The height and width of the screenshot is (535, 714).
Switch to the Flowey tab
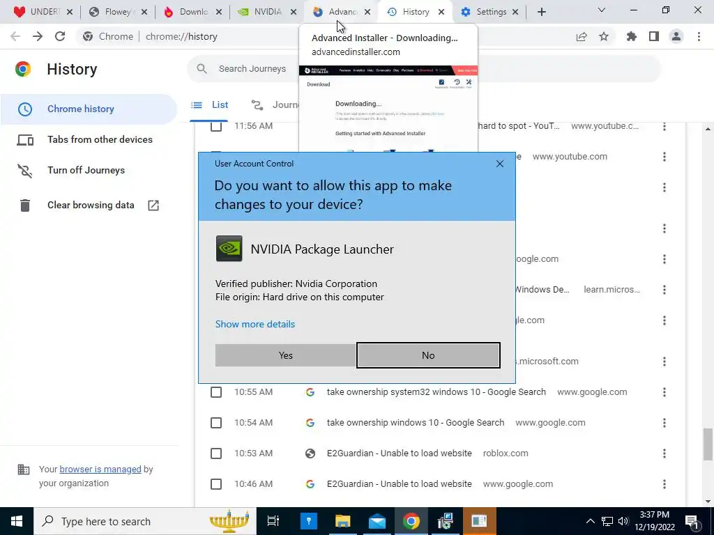point(118,12)
